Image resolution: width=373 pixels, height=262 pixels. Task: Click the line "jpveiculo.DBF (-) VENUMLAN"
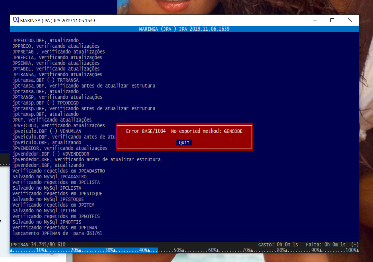47,131
